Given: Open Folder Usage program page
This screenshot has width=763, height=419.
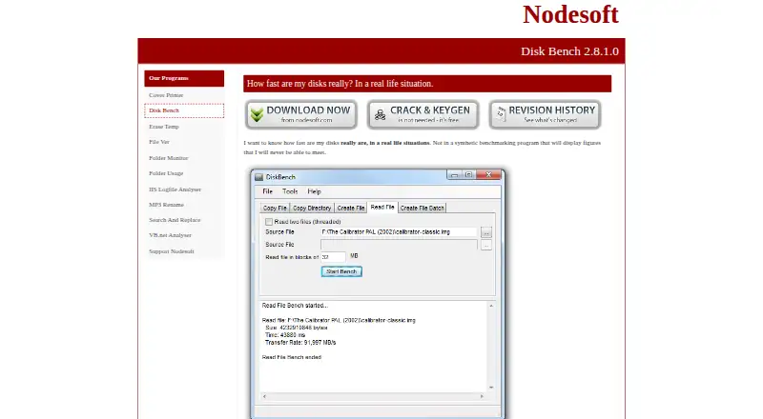Looking at the screenshot, I should pyautogui.click(x=166, y=173).
